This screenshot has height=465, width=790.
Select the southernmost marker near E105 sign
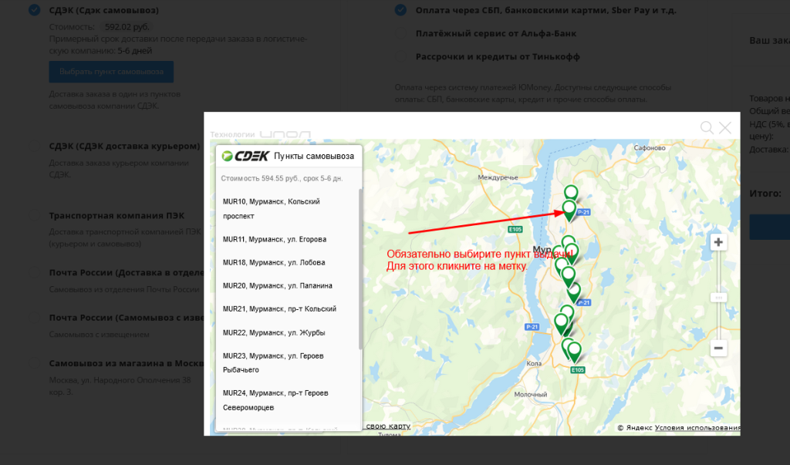574,352
